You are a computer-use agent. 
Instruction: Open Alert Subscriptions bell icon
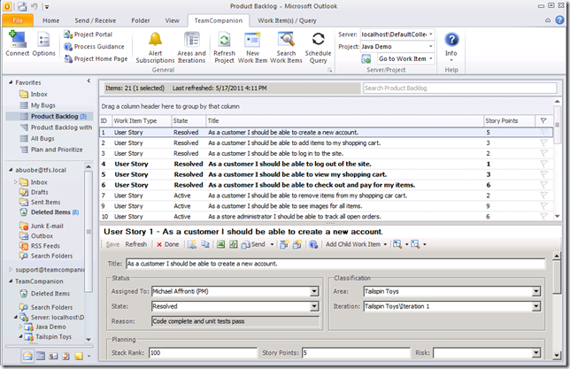[155, 47]
